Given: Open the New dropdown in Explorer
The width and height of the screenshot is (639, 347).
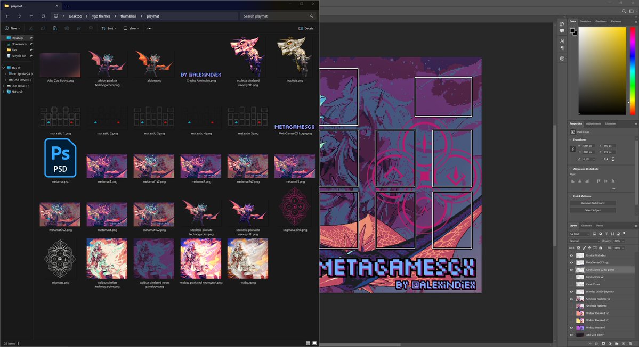Looking at the screenshot, I should (x=12, y=29).
